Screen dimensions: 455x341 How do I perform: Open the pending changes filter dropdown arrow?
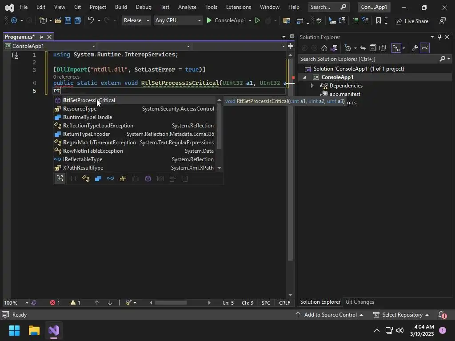[355, 48]
